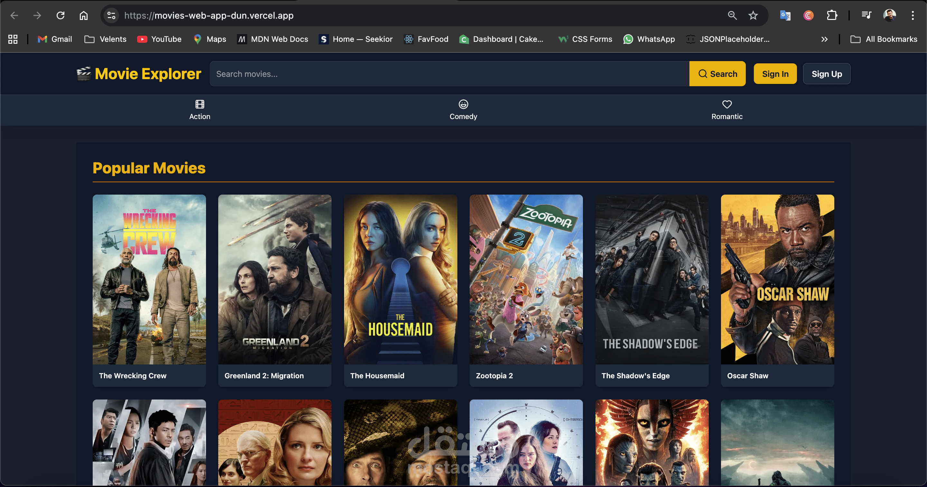Click the Sign In button
Viewport: 927px width, 487px height.
[775, 73]
